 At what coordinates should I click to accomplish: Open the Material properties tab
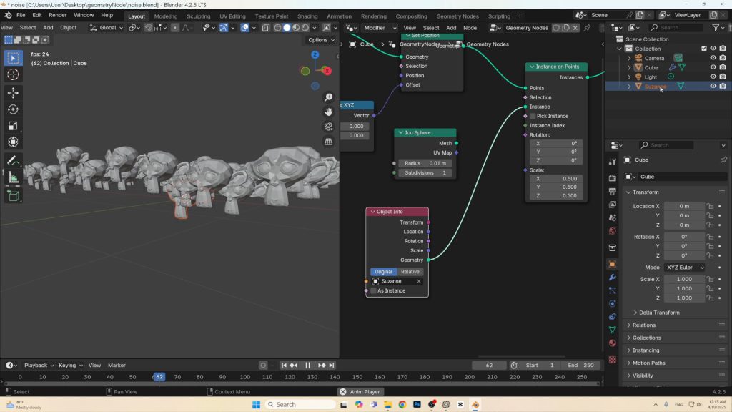pos(612,343)
